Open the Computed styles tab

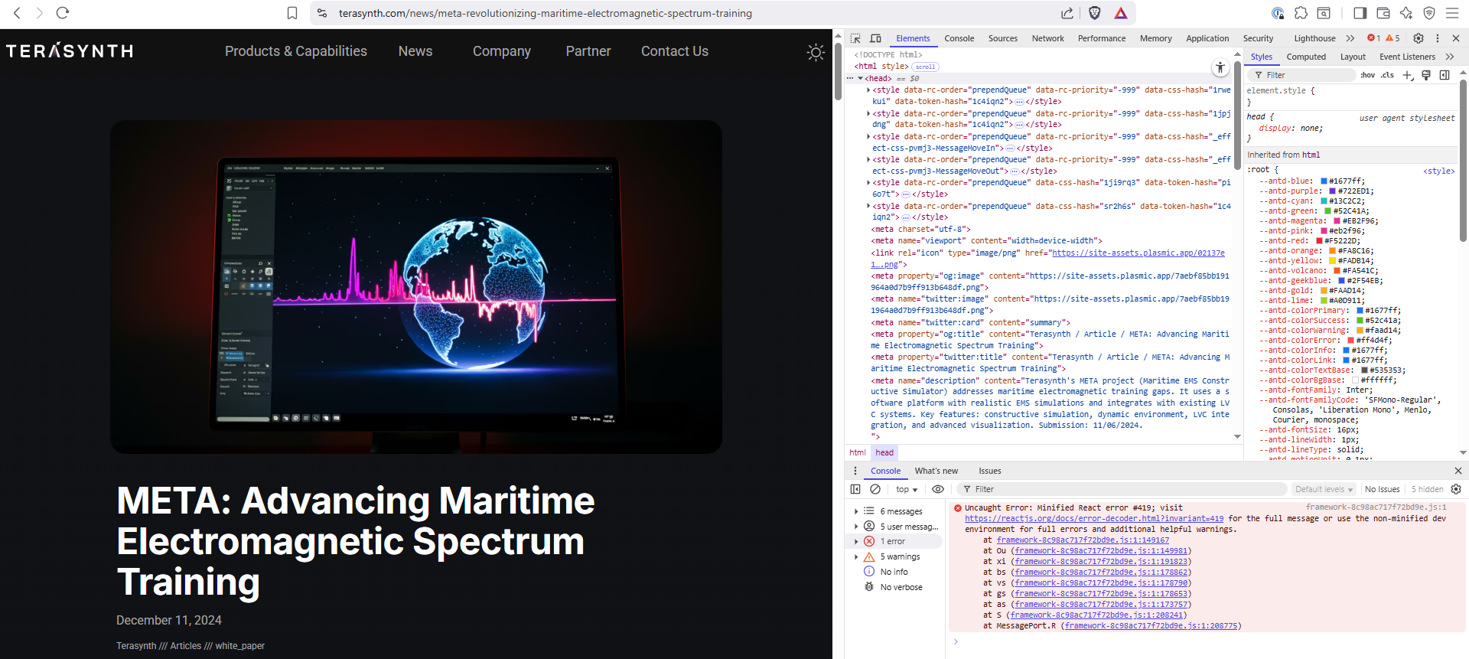pos(1305,57)
